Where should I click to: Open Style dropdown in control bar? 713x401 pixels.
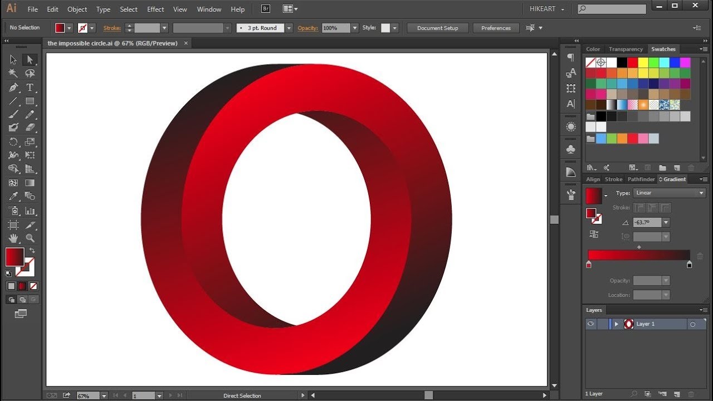pos(395,28)
